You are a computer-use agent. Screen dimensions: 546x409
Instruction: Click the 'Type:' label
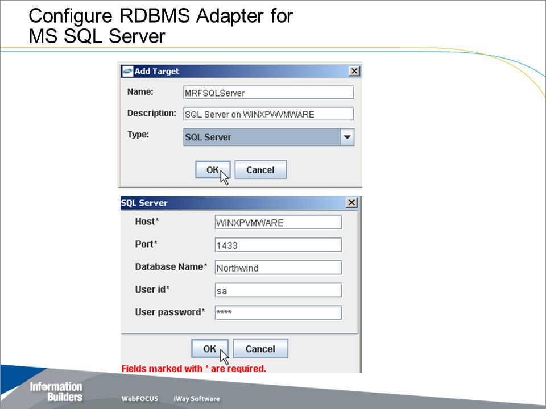[138, 135]
